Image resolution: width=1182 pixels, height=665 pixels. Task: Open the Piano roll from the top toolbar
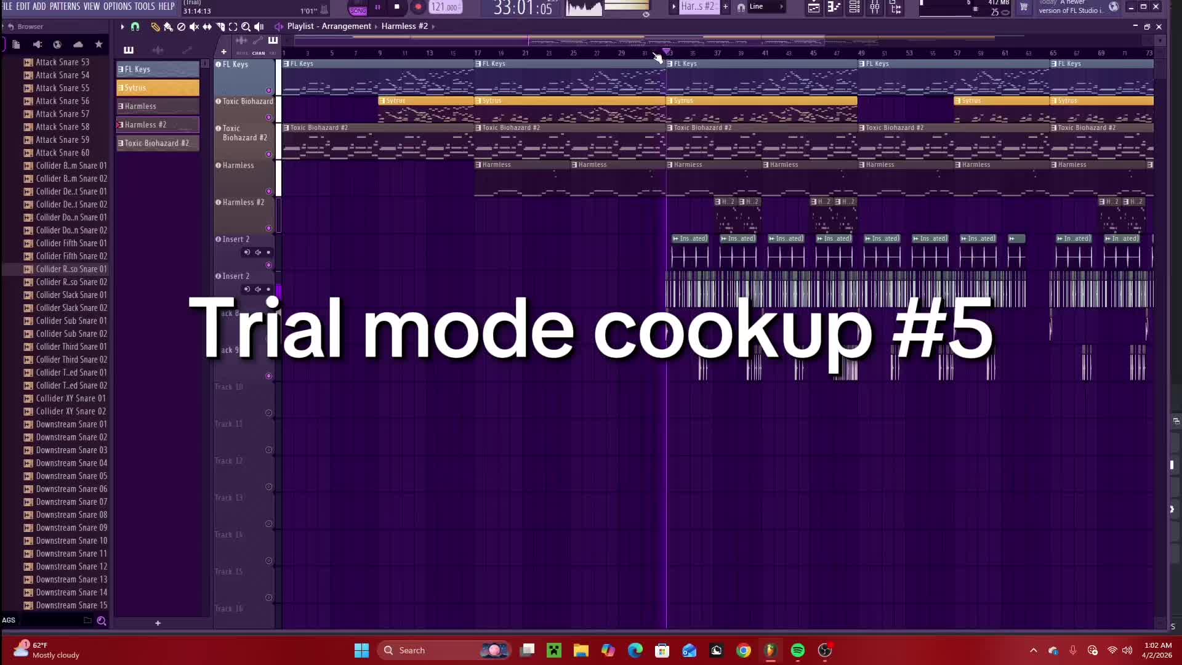834,7
